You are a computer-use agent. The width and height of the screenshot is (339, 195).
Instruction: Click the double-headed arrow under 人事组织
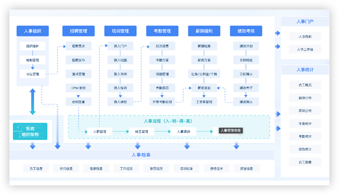(33, 102)
